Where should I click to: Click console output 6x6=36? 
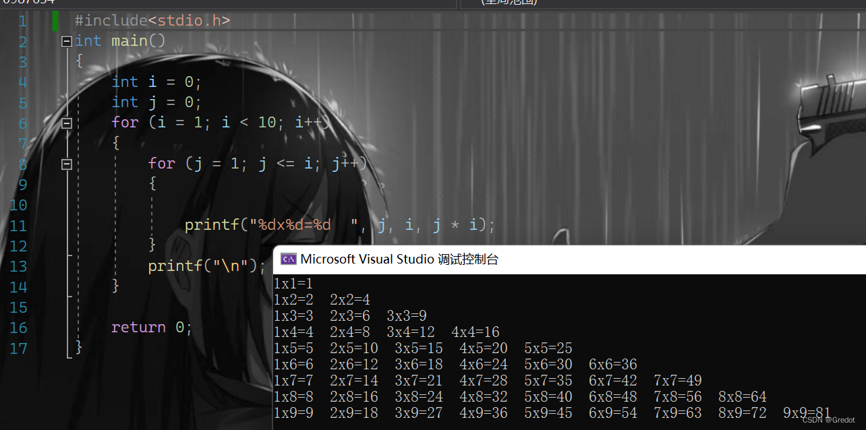(x=613, y=365)
